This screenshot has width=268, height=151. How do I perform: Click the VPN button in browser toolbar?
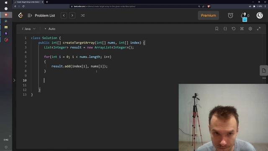coord(260,6)
